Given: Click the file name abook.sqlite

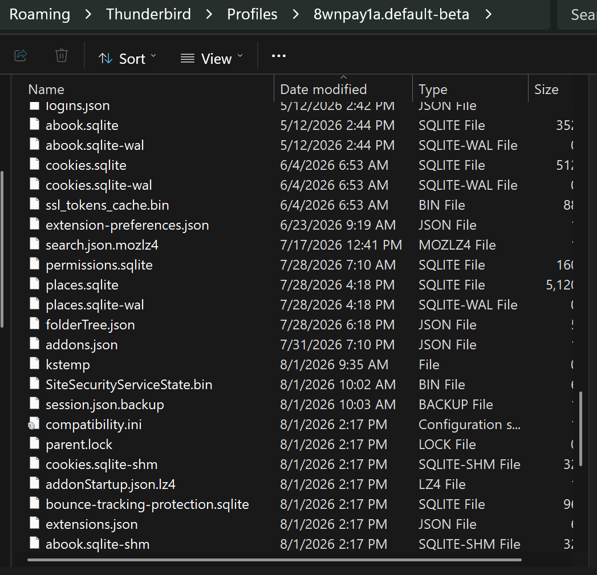Looking at the screenshot, I should [x=82, y=125].
